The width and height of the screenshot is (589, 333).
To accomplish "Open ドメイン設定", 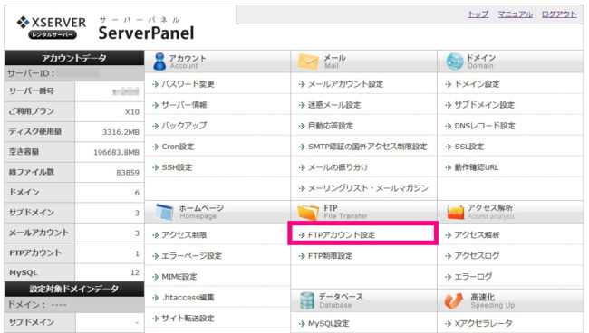I will point(477,84).
